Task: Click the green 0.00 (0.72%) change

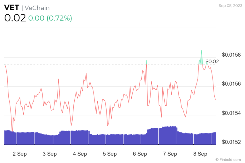Action: point(50,18)
